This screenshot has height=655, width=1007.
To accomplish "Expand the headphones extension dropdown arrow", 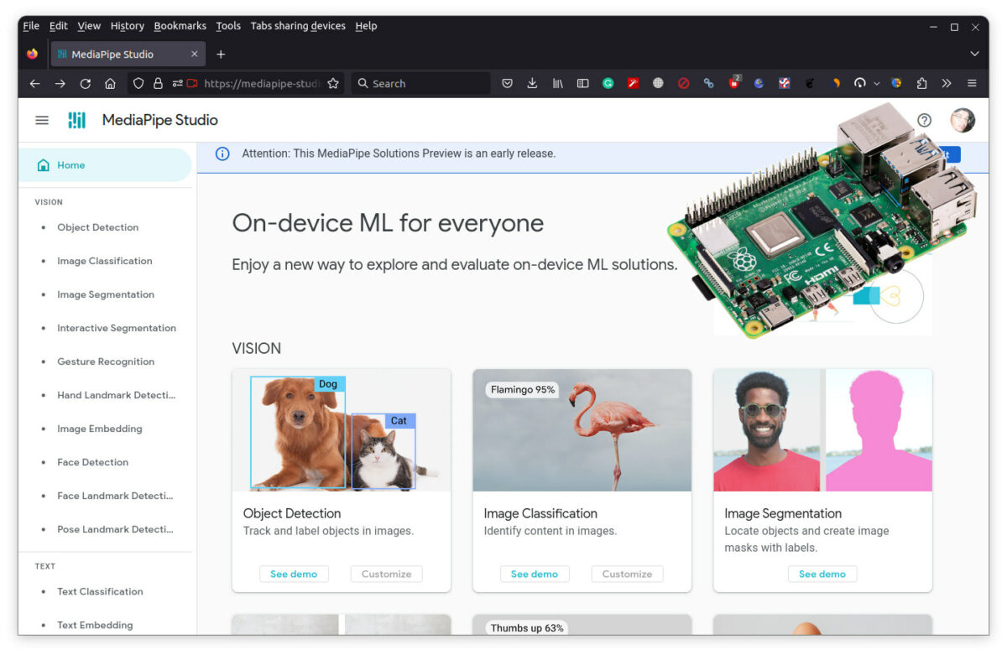I will pyautogui.click(x=876, y=83).
